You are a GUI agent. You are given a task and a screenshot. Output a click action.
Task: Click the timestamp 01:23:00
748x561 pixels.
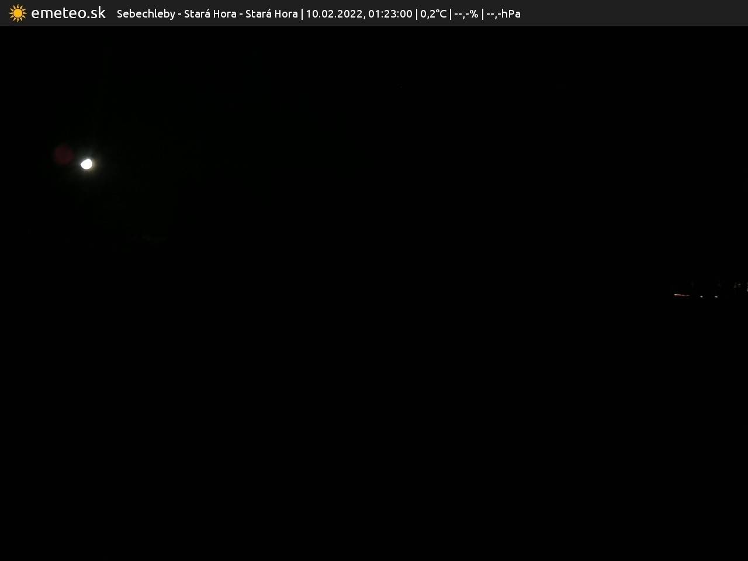pyautogui.click(x=390, y=13)
